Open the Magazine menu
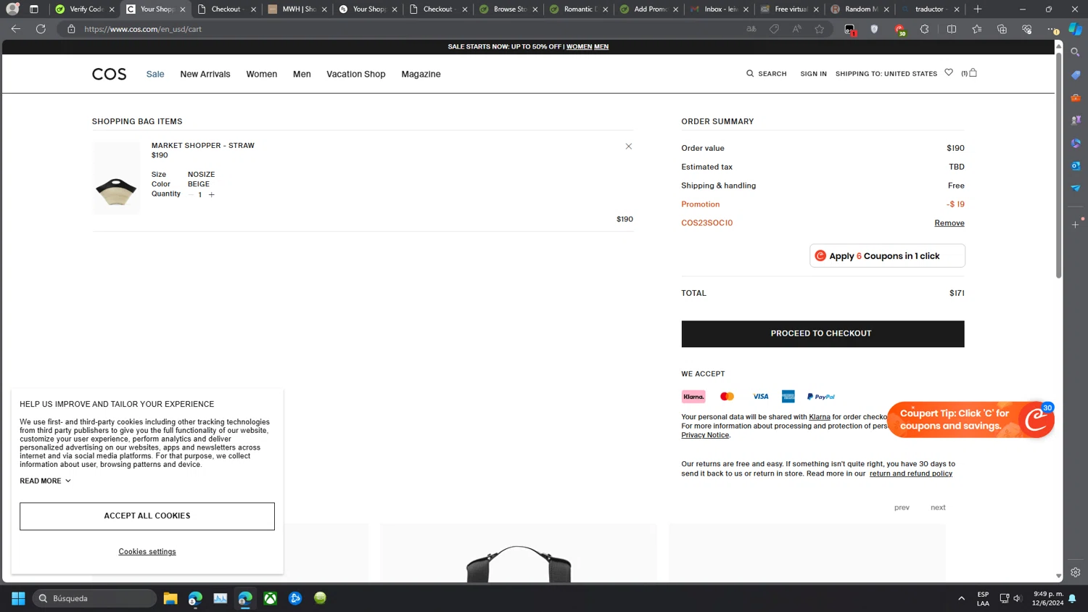 coord(421,74)
